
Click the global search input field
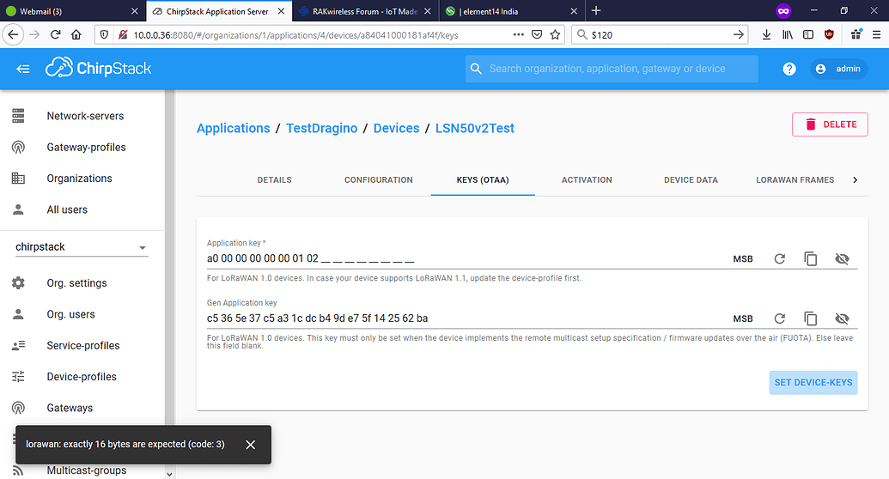(x=612, y=69)
